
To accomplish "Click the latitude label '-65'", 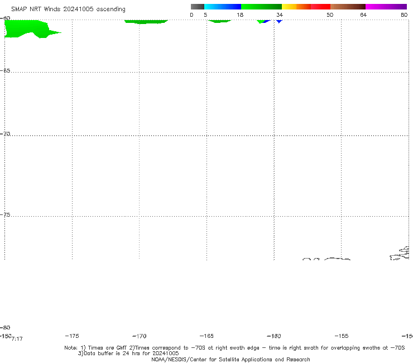I will click(x=5, y=71).
